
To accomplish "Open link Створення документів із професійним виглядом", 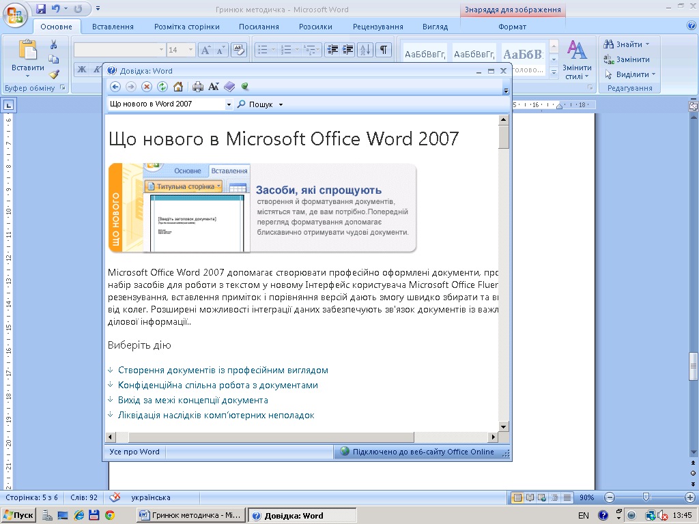I will [223, 370].
